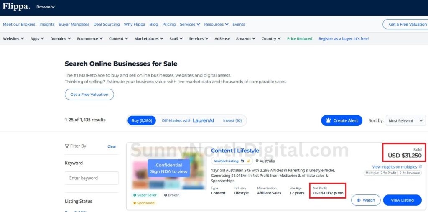Open the Price Reduced menu item
The height and width of the screenshot is (212, 428).
tap(299, 39)
